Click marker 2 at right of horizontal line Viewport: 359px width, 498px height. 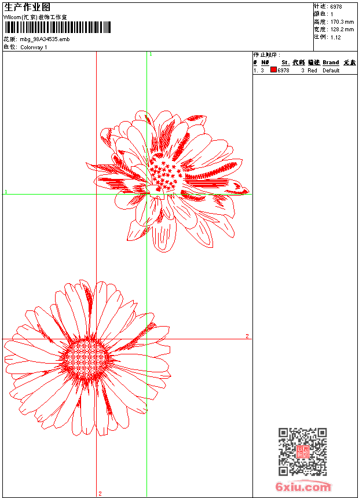pos(247,336)
